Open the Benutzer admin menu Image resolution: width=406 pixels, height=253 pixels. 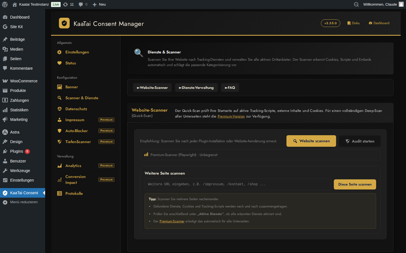click(x=23, y=161)
